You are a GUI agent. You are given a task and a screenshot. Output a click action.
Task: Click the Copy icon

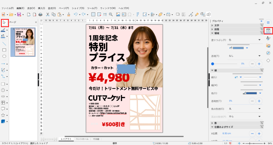54,14
